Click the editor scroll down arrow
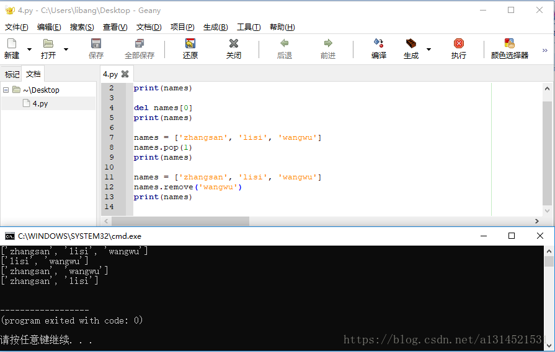This screenshot has width=555, height=352. point(547,211)
